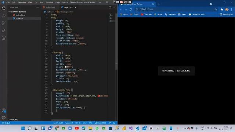The image size is (235, 132).
Task: Open notifications bell in status bar
Action: (114, 123)
